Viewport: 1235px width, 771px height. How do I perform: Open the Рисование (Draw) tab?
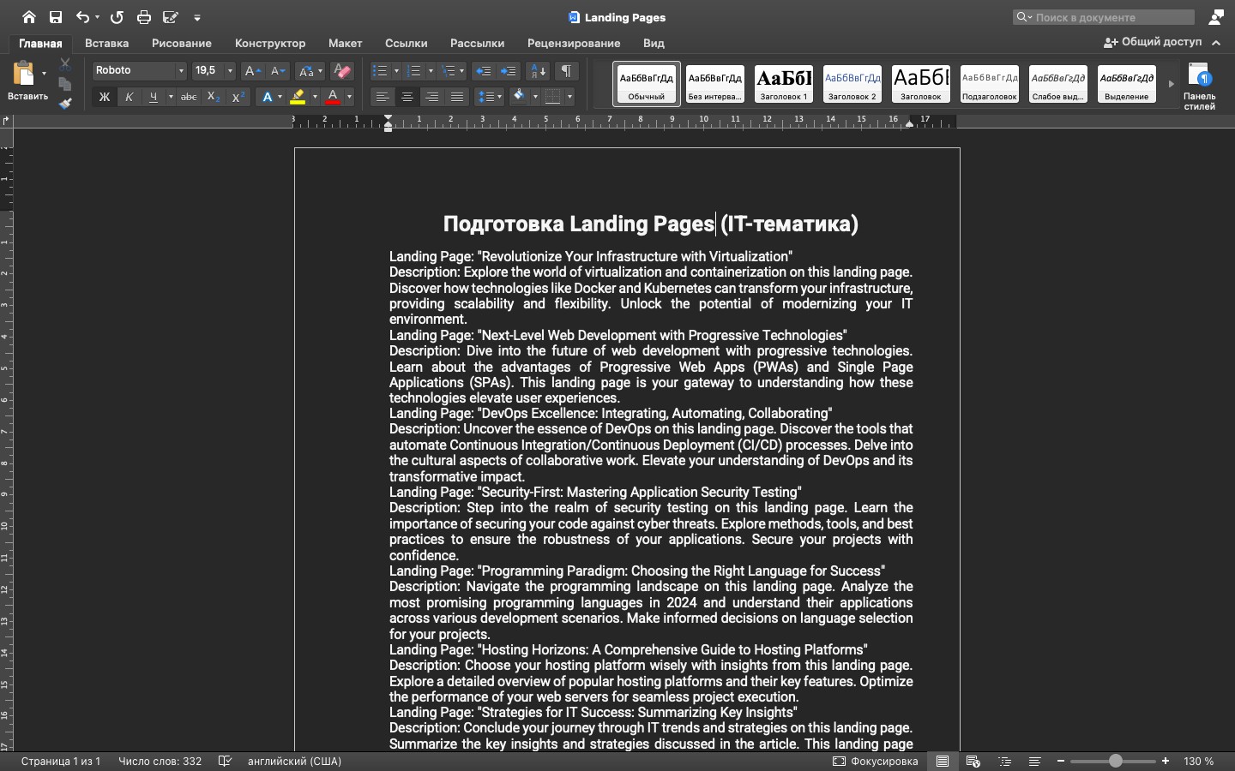point(182,43)
